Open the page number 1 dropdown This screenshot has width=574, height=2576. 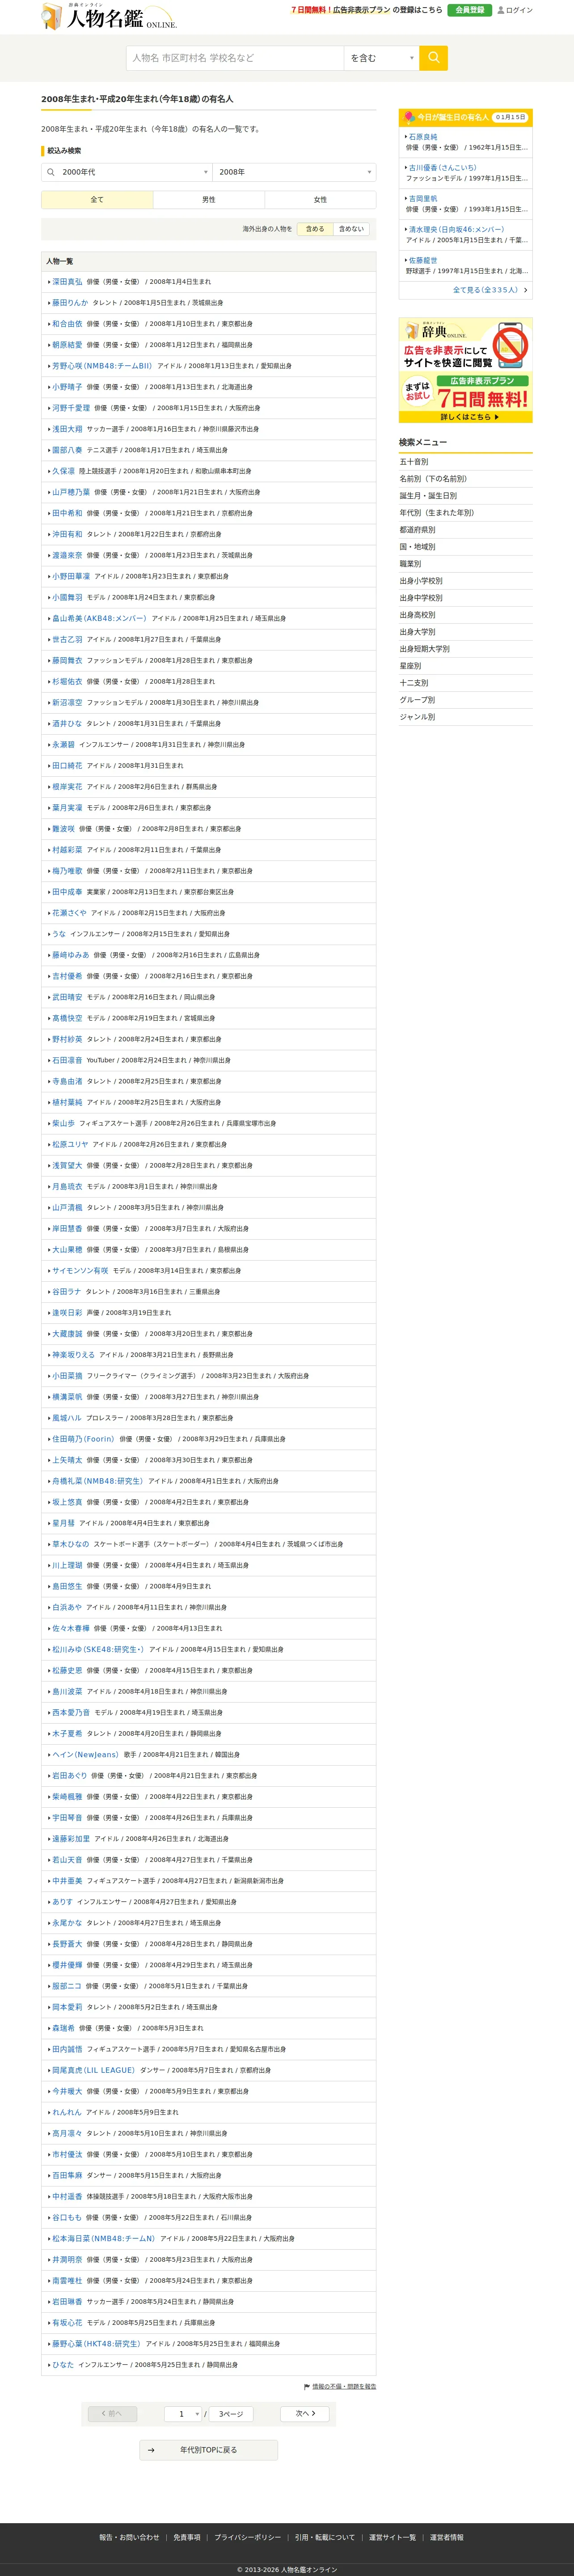point(183,2414)
